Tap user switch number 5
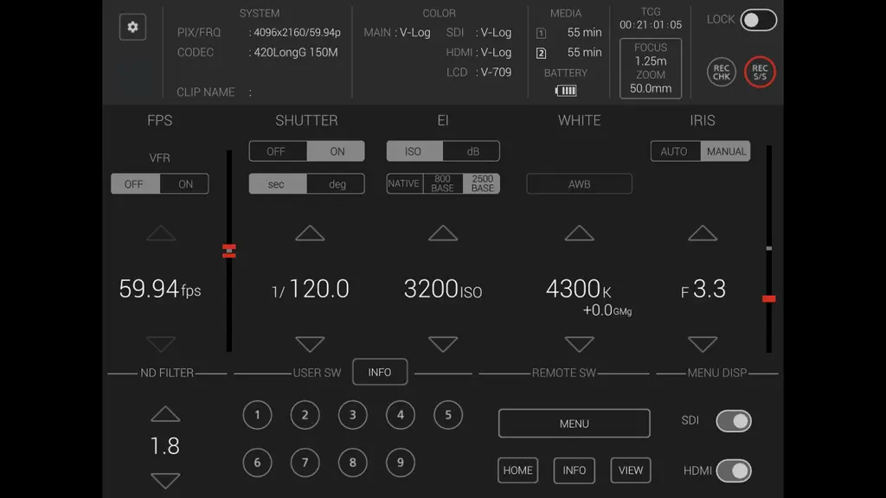 coord(448,415)
